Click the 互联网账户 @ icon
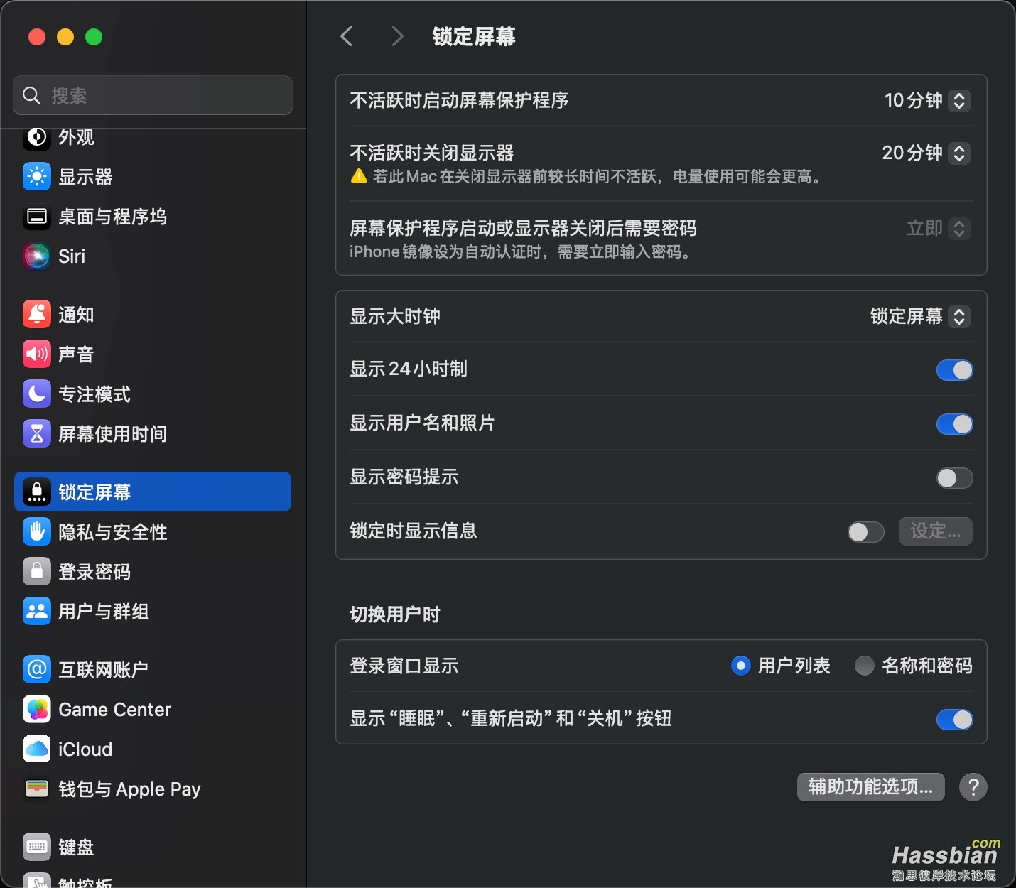The image size is (1016, 888). pos(37,669)
